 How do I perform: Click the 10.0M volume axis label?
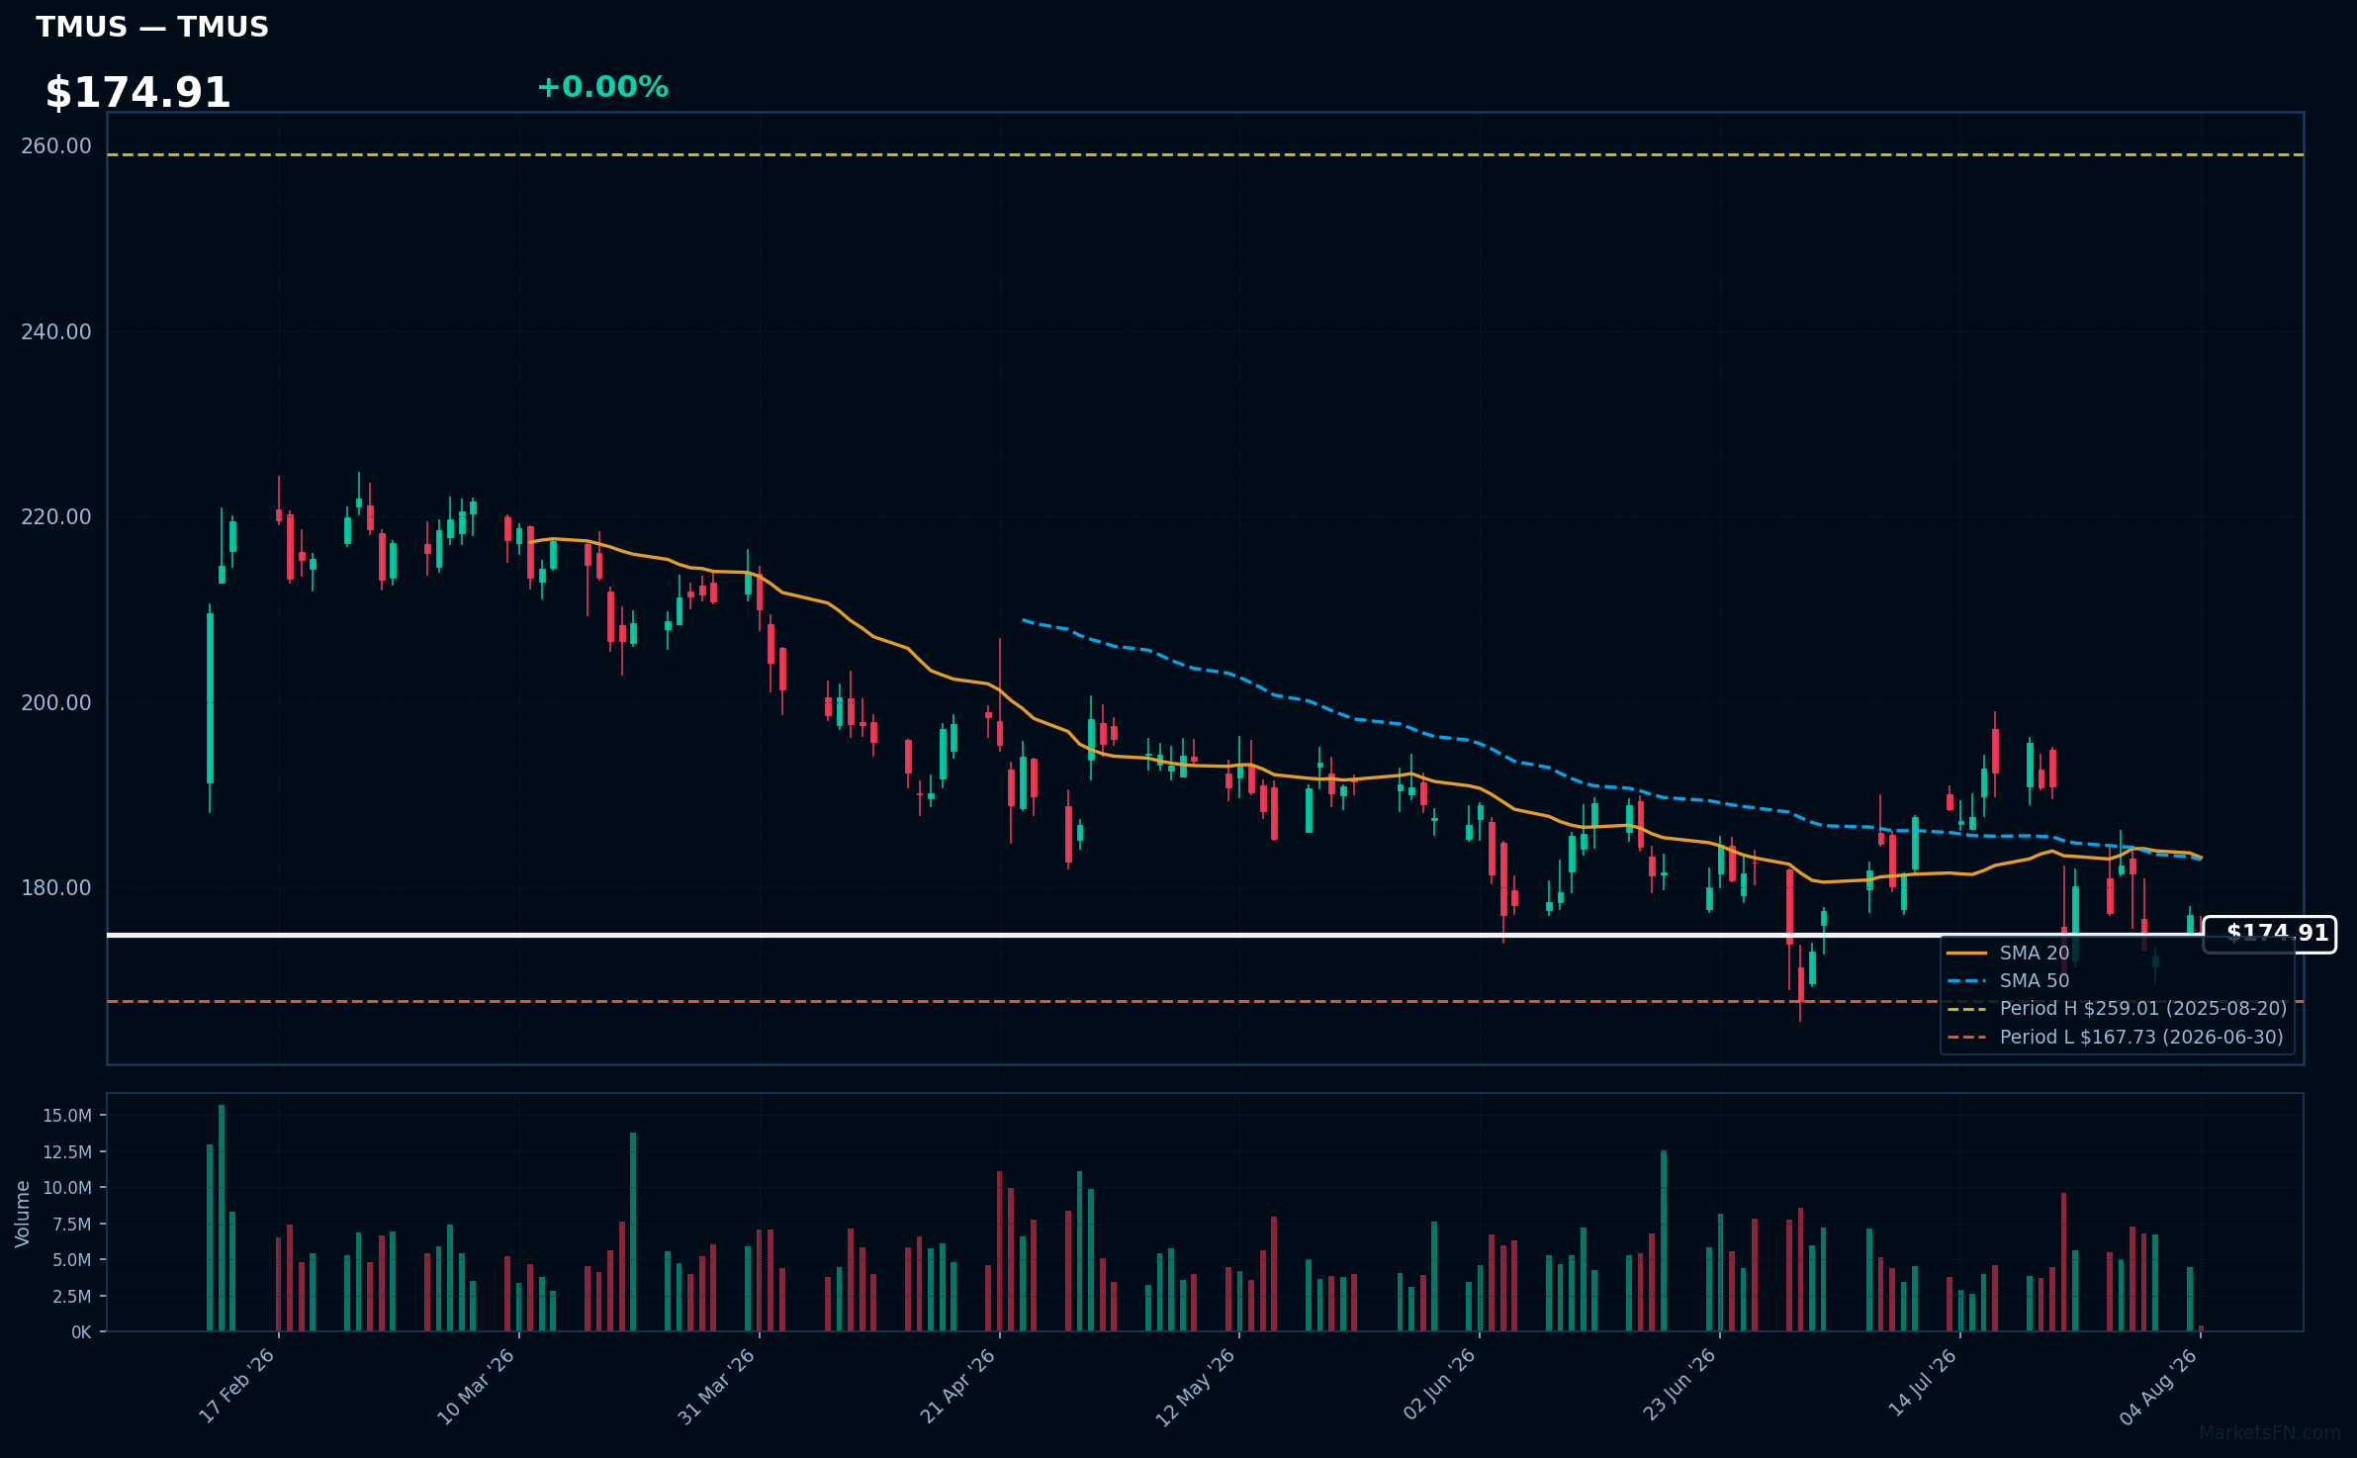click(67, 1188)
